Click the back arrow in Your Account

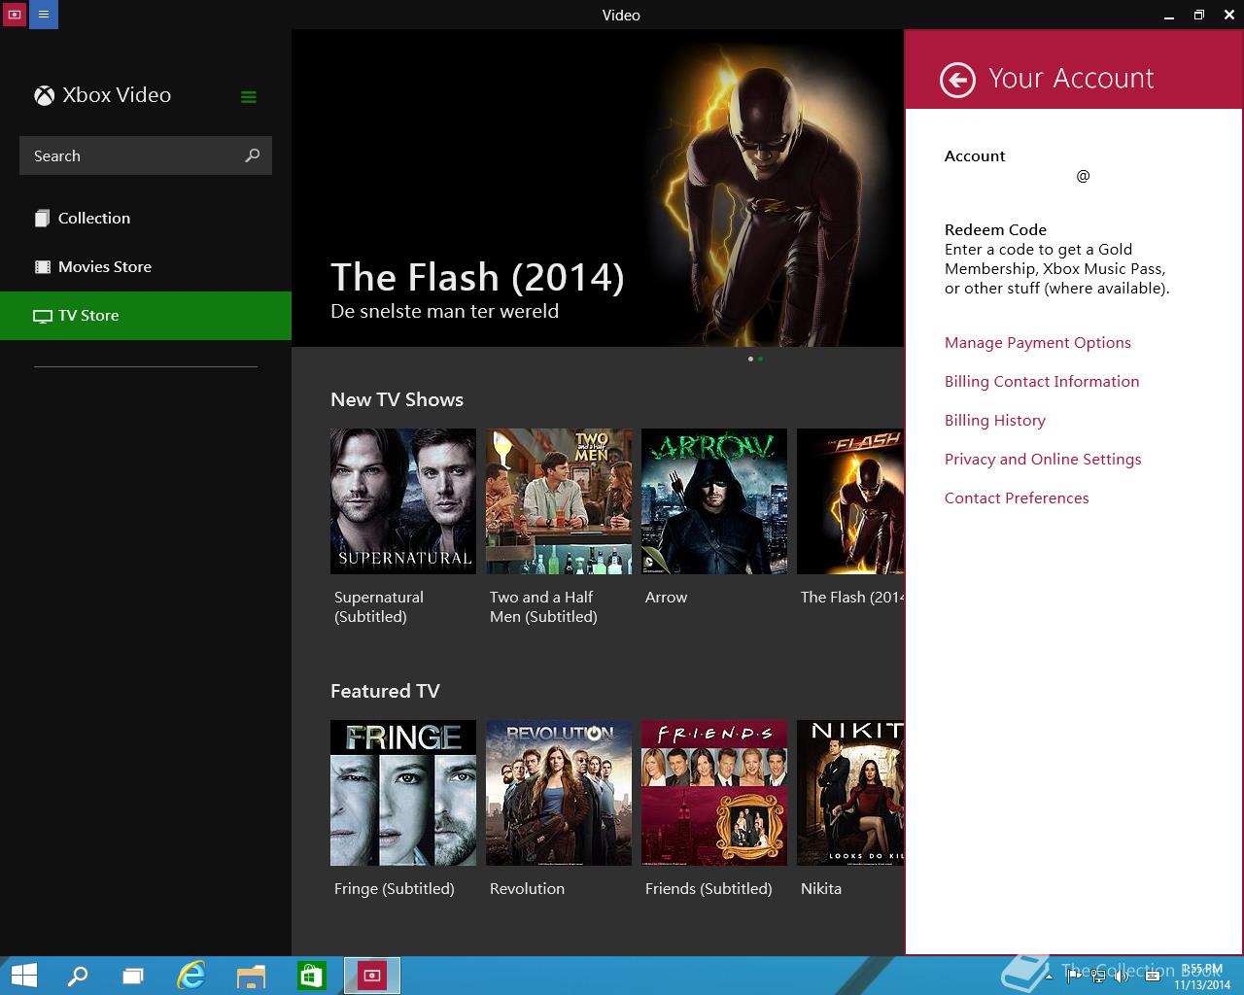coord(957,80)
